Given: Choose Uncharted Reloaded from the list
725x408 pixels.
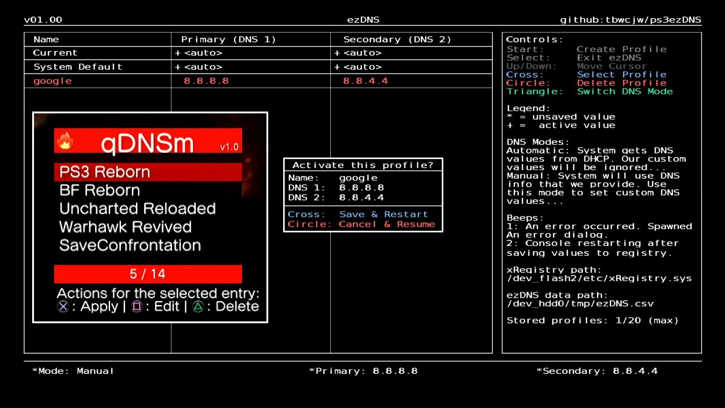Looking at the screenshot, I should point(138,209).
